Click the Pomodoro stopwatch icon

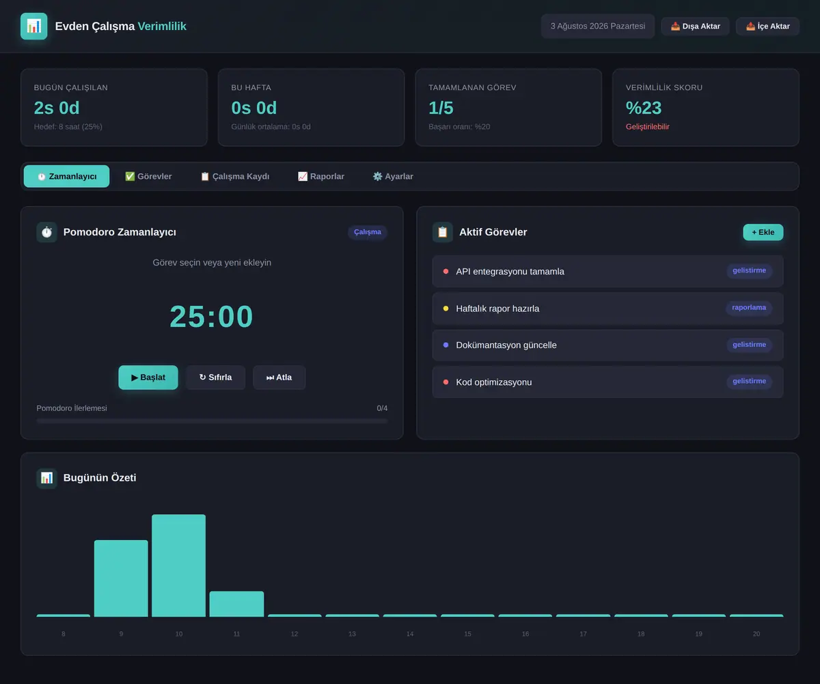point(46,232)
